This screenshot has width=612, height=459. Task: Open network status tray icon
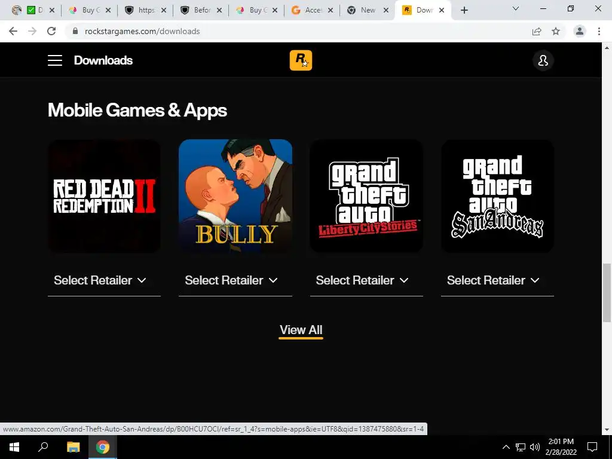coord(521,447)
